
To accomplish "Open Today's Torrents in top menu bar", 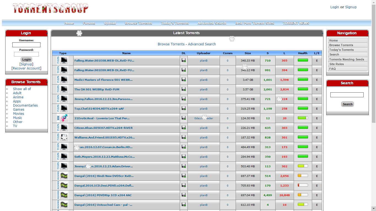I will tap(175, 23).
